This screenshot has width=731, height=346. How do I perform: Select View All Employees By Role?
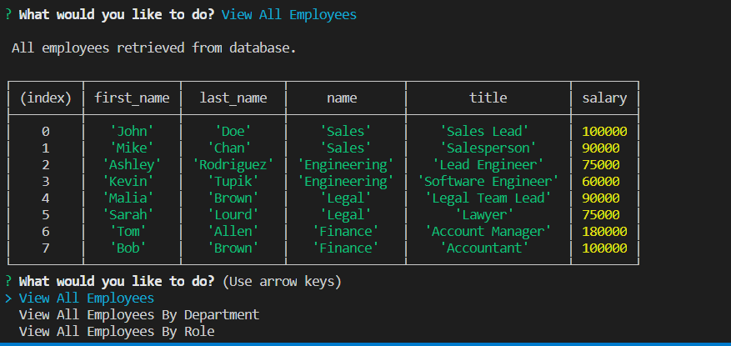click(x=117, y=332)
